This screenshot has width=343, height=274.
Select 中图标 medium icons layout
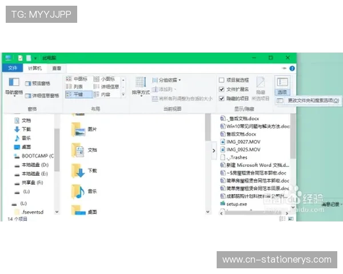click(x=77, y=79)
